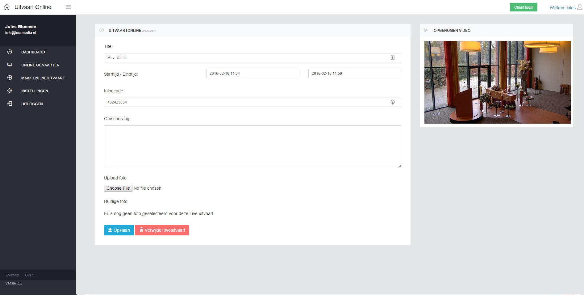Click Verwijder liveuitvaart delete button
This screenshot has height=295, width=584.
[x=162, y=230]
